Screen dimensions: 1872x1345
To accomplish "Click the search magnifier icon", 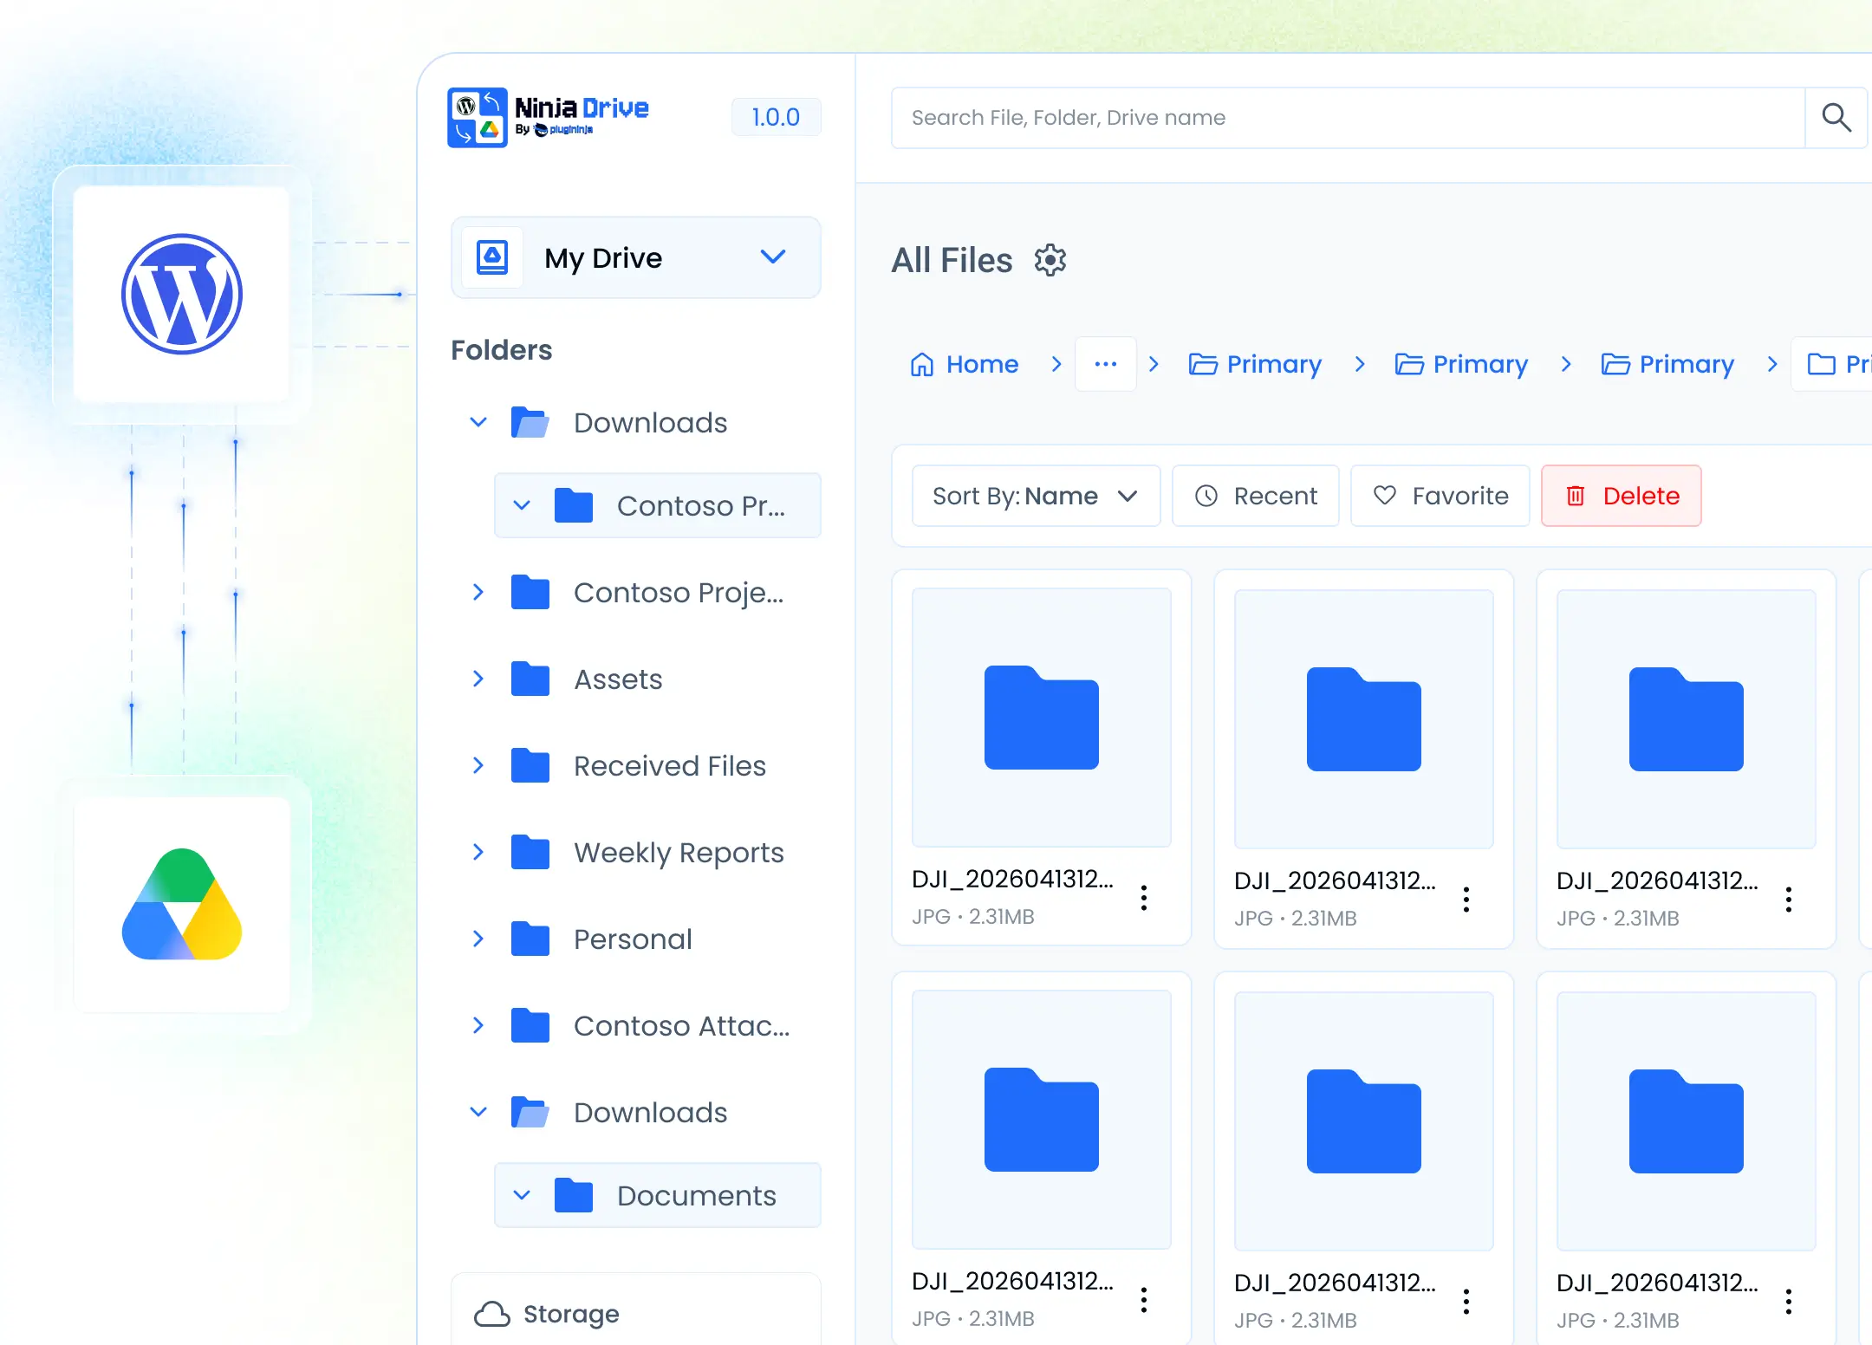I will click(x=1836, y=117).
